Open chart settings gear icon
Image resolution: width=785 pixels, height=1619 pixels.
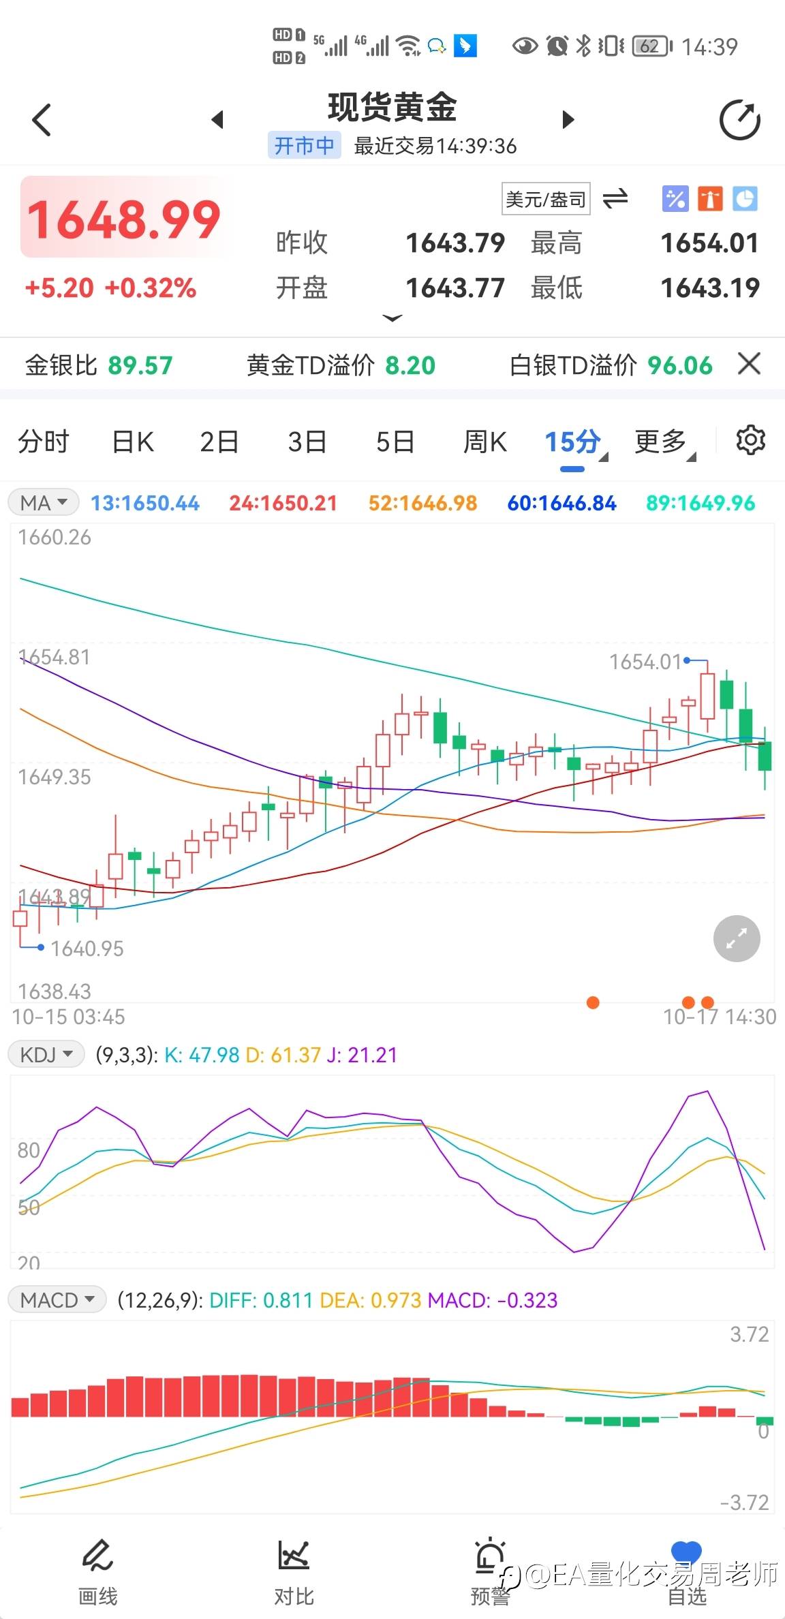pos(750,440)
